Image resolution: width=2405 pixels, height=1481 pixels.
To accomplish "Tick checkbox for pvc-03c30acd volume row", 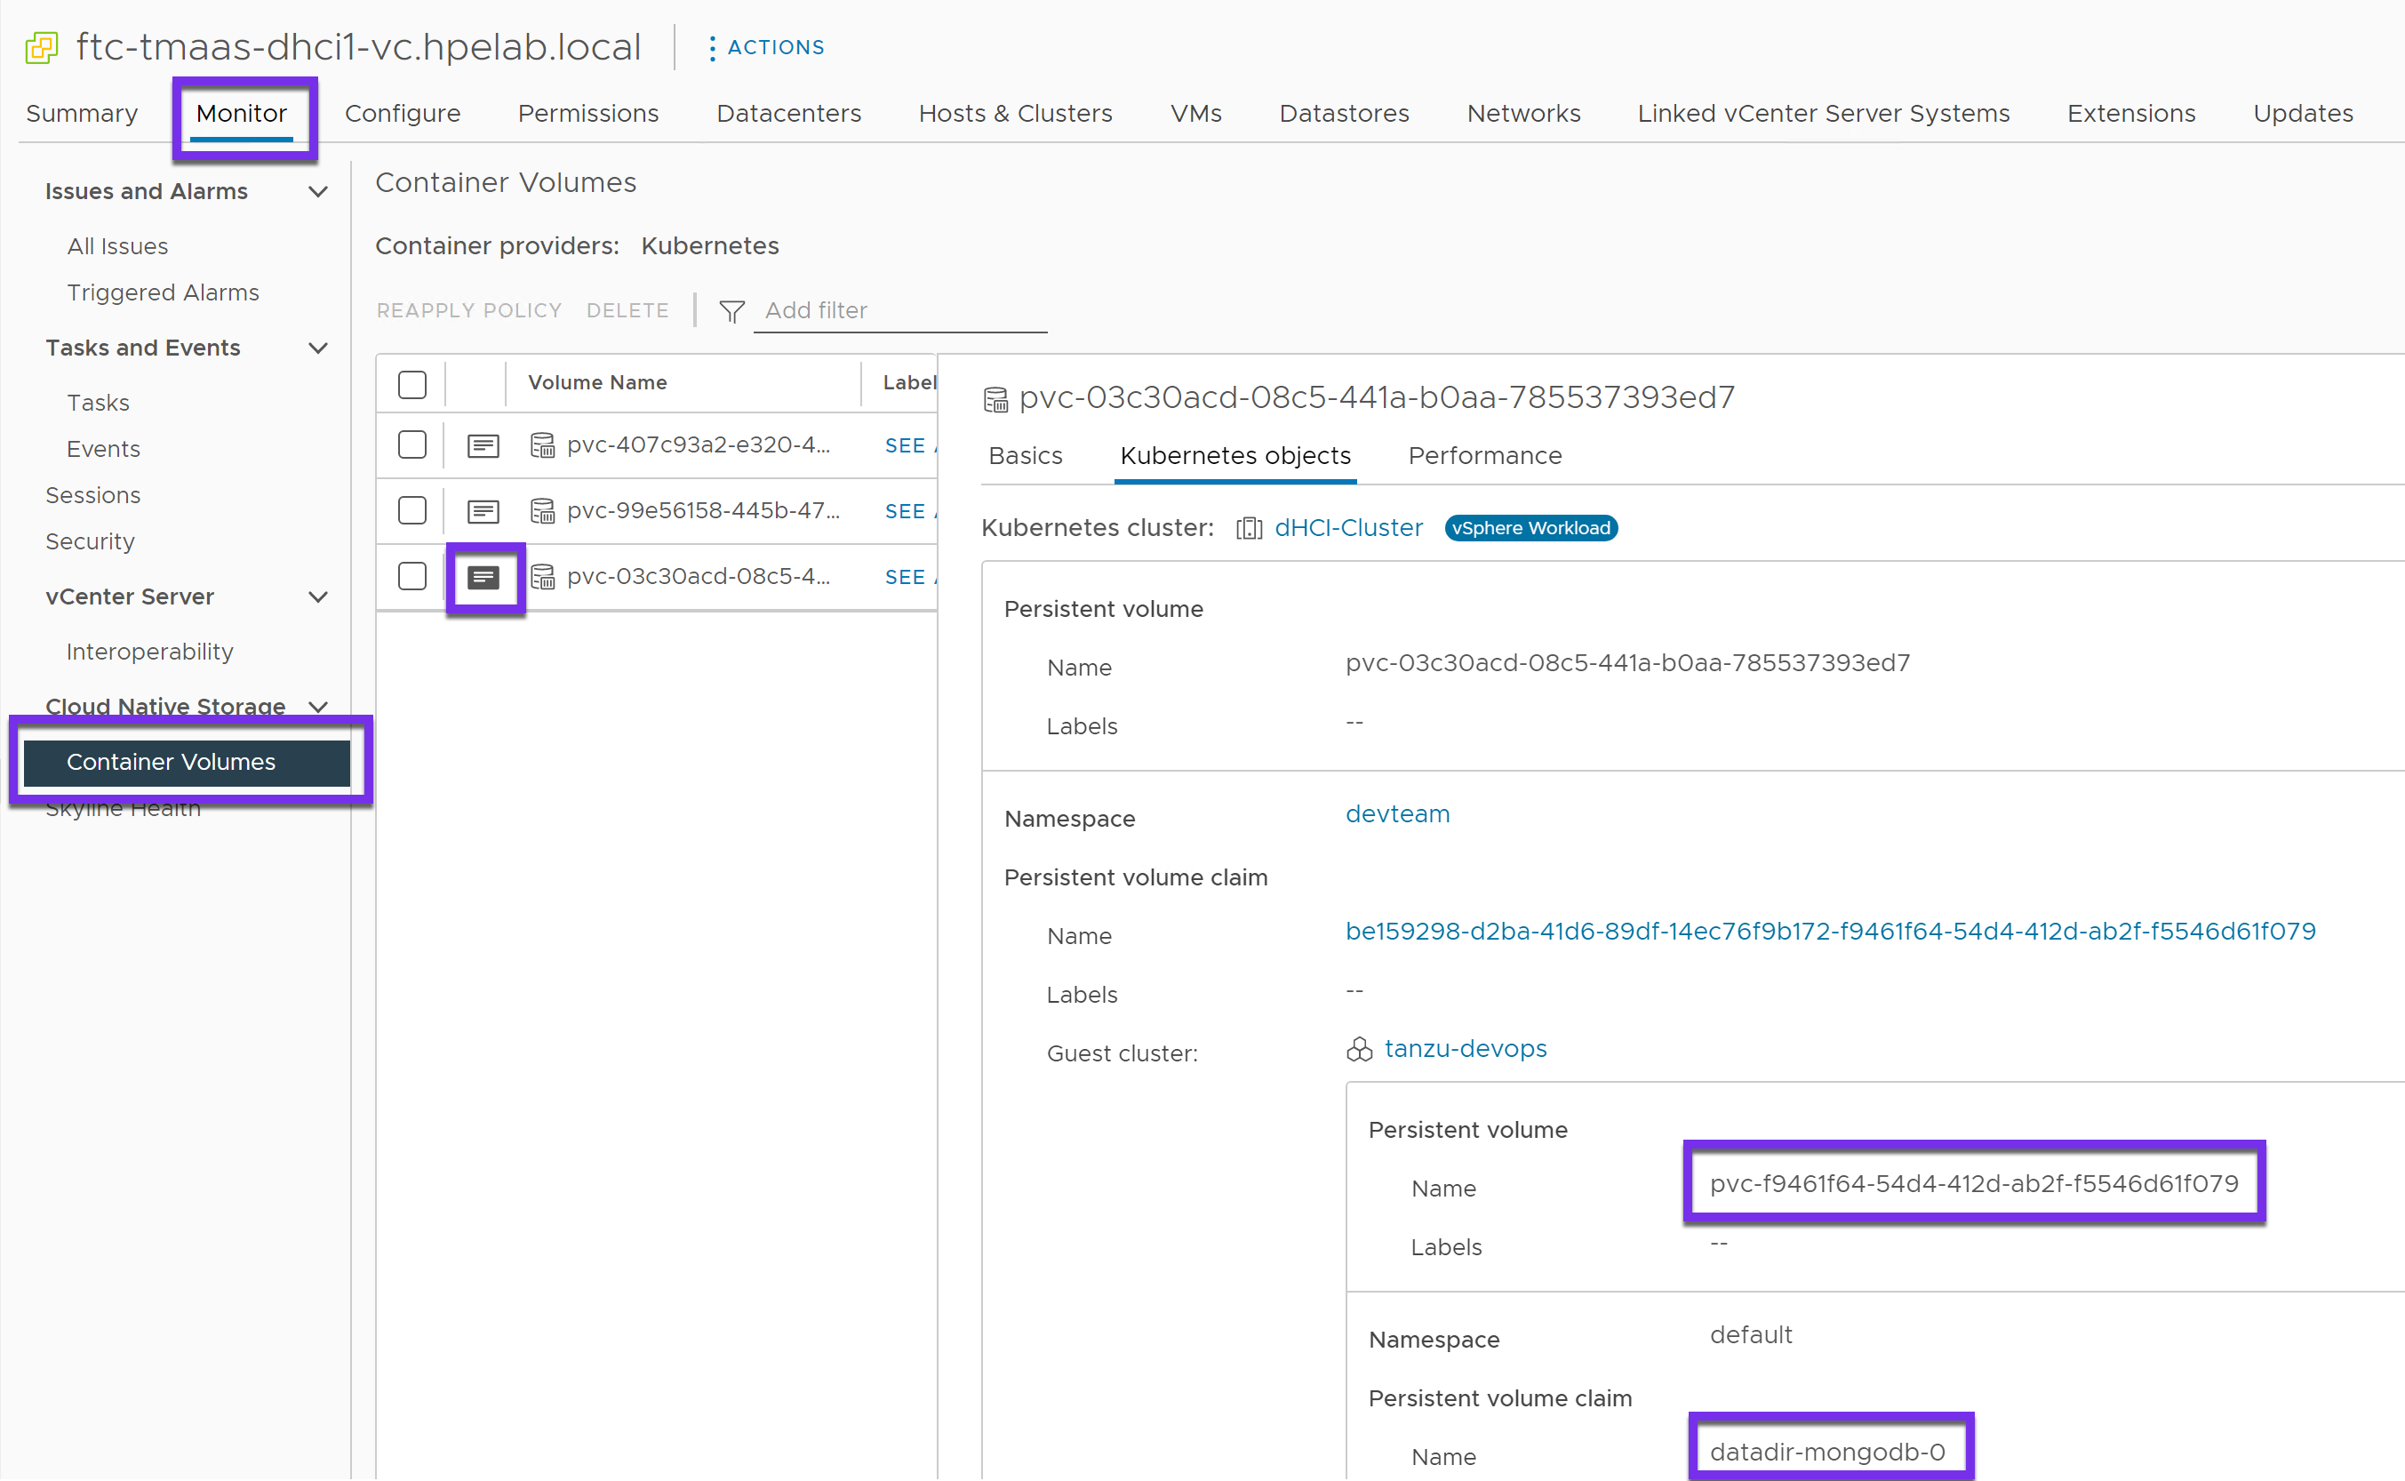I will [412, 576].
